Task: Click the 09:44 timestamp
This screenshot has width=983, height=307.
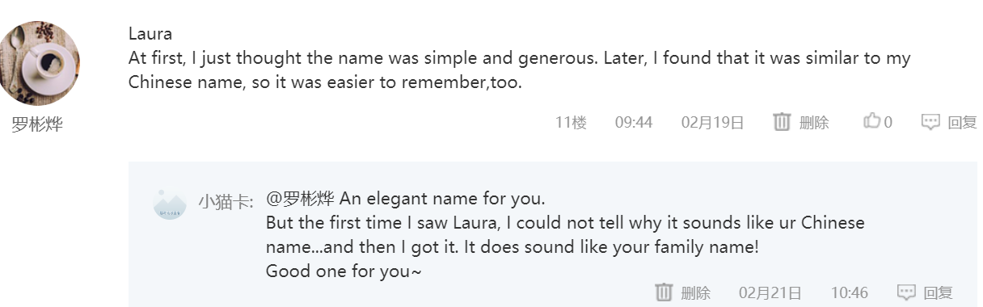Action: (x=634, y=123)
